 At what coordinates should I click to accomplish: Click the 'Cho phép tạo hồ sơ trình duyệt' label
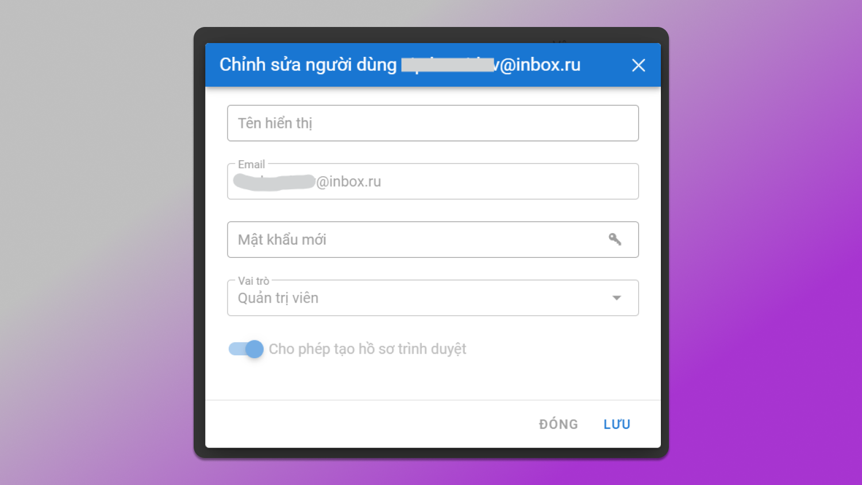click(x=368, y=349)
